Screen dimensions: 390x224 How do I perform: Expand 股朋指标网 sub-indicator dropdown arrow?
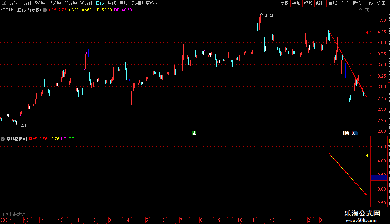tap(3, 139)
